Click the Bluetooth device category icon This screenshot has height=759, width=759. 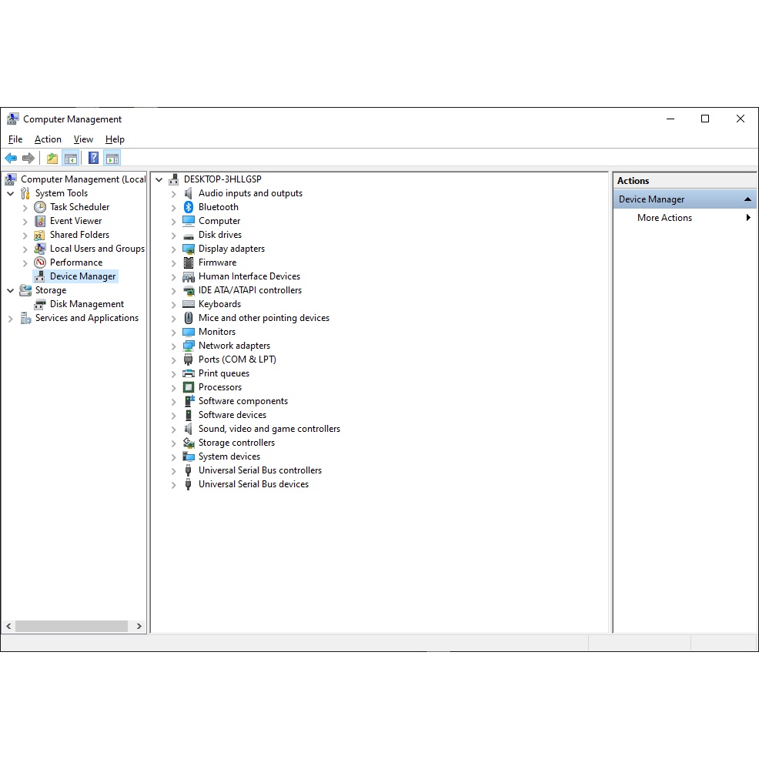(x=189, y=207)
